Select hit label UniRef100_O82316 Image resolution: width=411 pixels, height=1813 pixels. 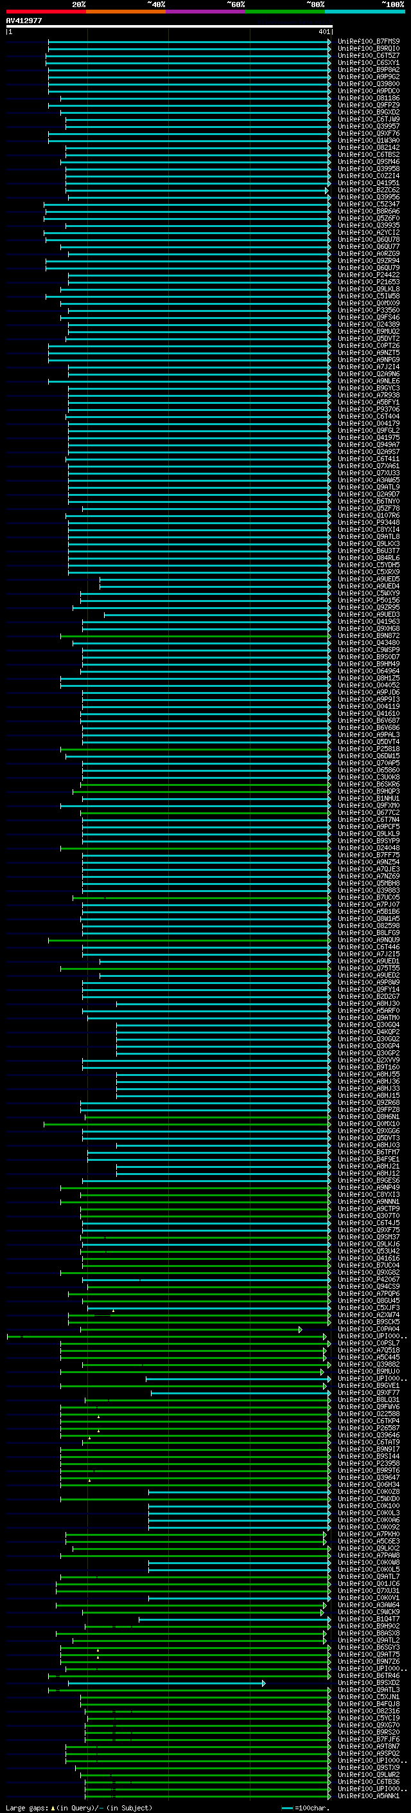click(368, 1711)
